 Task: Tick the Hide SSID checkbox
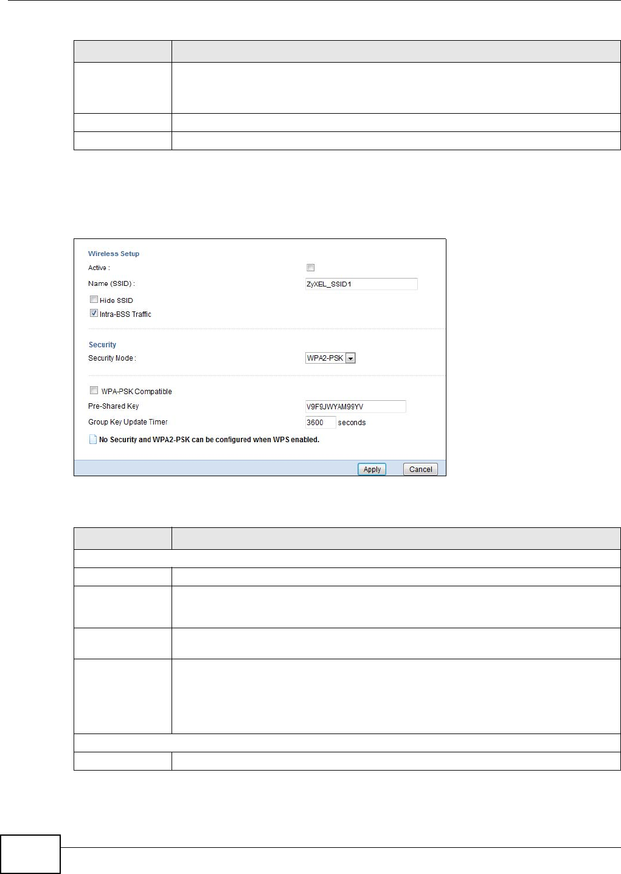pos(94,299)
